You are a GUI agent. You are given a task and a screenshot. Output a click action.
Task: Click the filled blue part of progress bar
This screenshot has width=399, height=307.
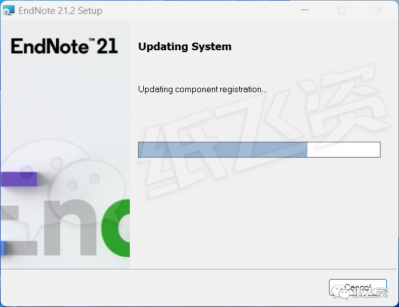click(223, 150)
